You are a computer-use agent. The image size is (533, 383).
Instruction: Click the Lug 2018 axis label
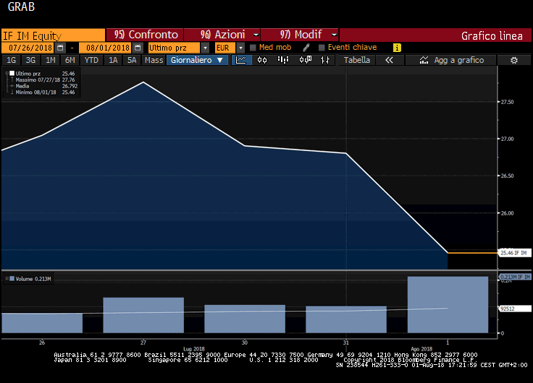click(194, 349)
